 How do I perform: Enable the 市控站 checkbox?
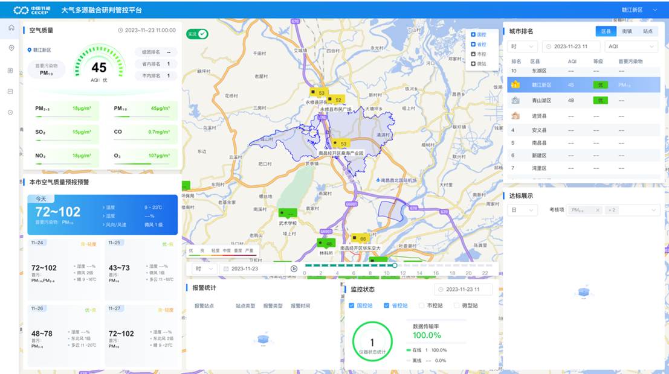(x=422, y=305)
